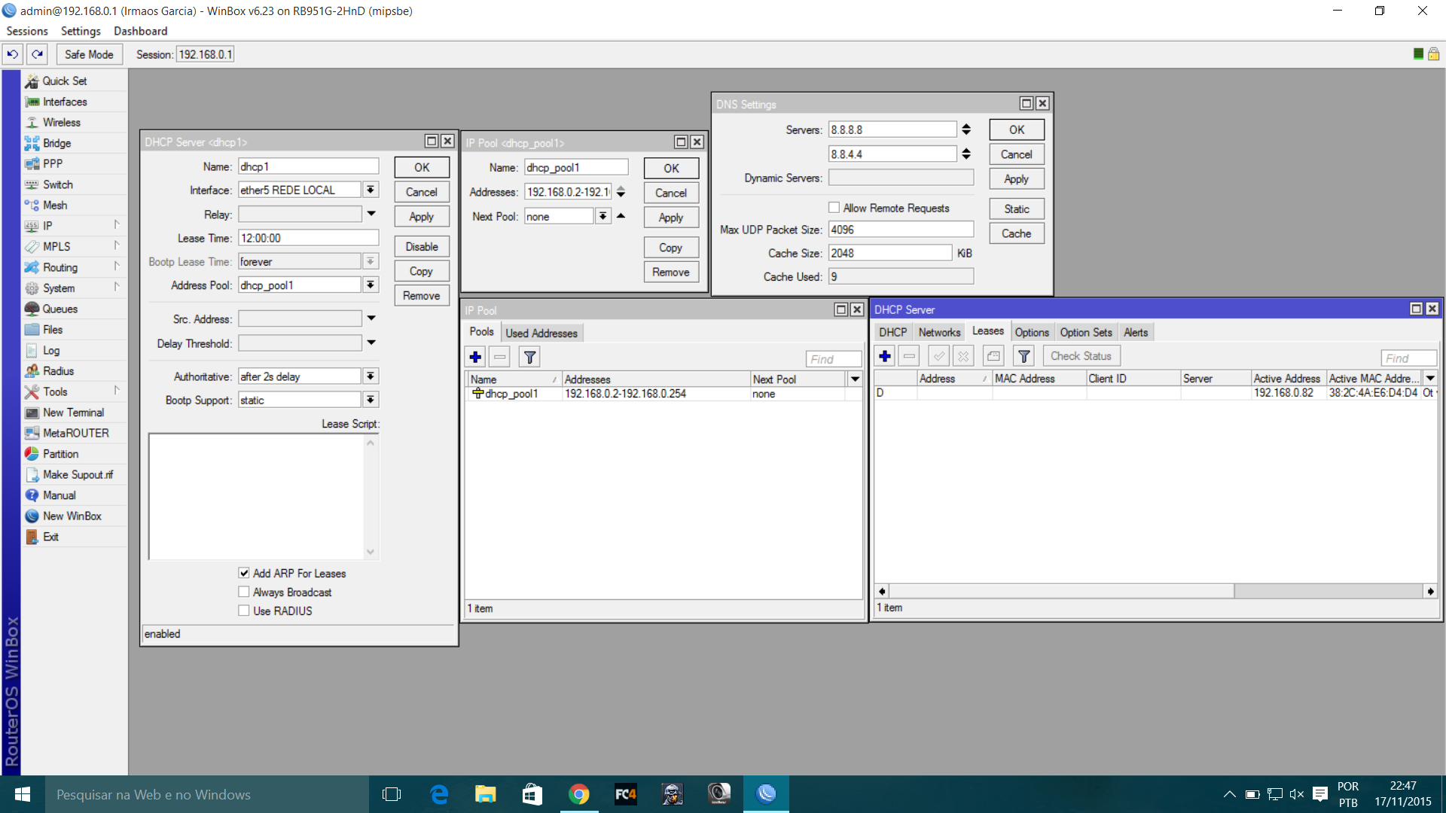Open Wireless from the sidebar

point(61,122)
